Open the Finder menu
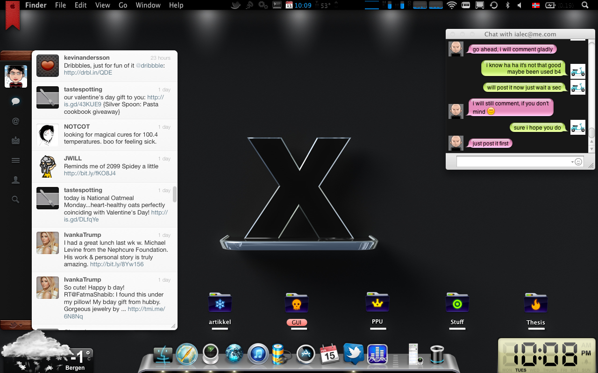Screen dimensions: 598x373 (x=36, y=5)
